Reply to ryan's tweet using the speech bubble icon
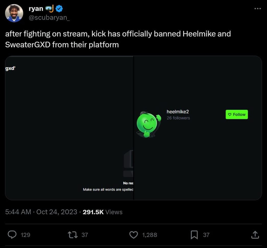 tap(12, 234)
